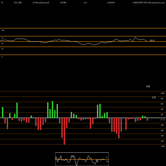Click the tallest red bar in MR histogram
This screenshot has height=166, width=166.
[x=64, y=131]
